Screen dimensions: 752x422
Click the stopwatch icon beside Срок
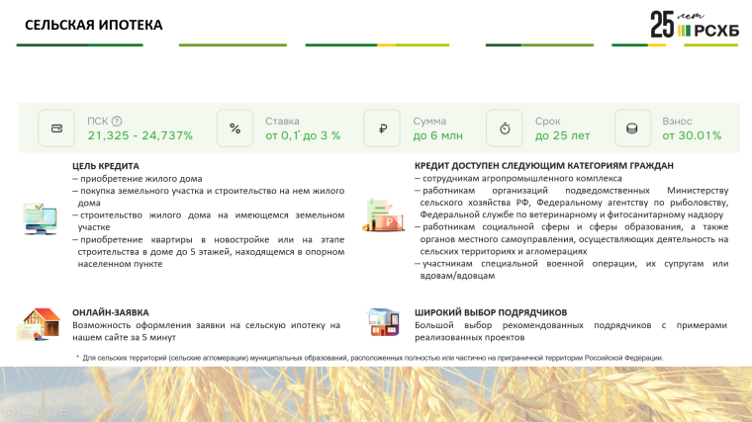coord(505,128)
